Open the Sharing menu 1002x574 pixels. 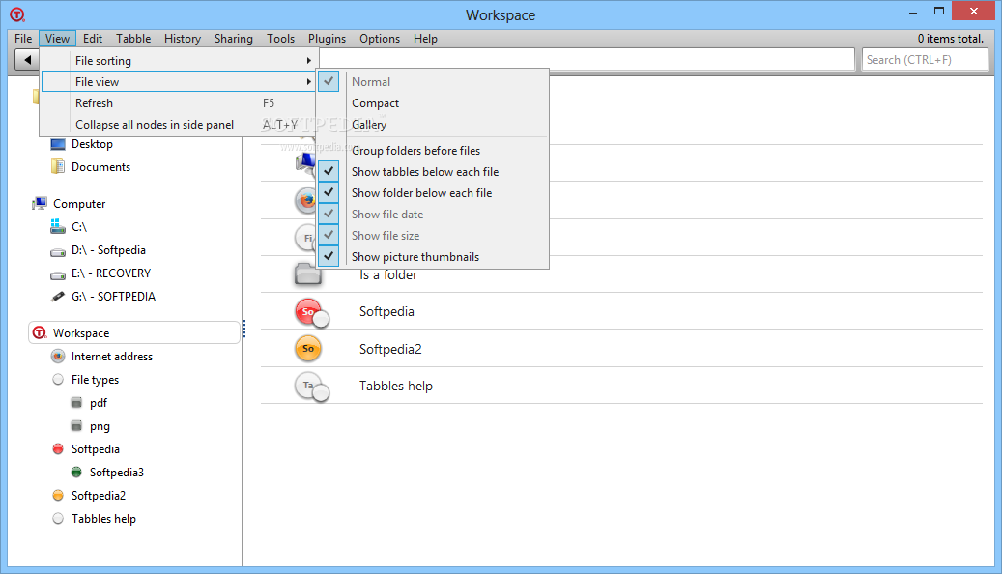(233, 39)
